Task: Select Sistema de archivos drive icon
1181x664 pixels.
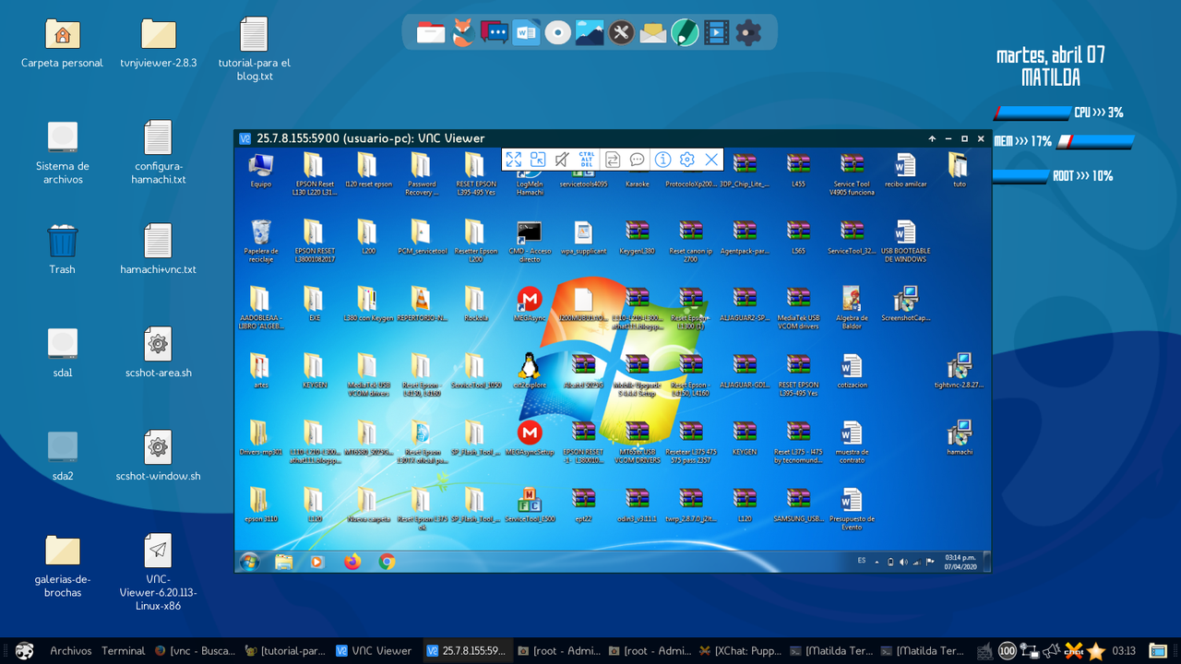Action: click(63, 152)
